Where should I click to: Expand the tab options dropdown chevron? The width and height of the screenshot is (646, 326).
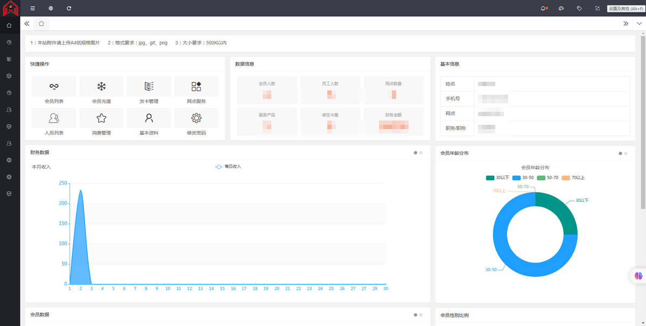(x=639, y=24)
